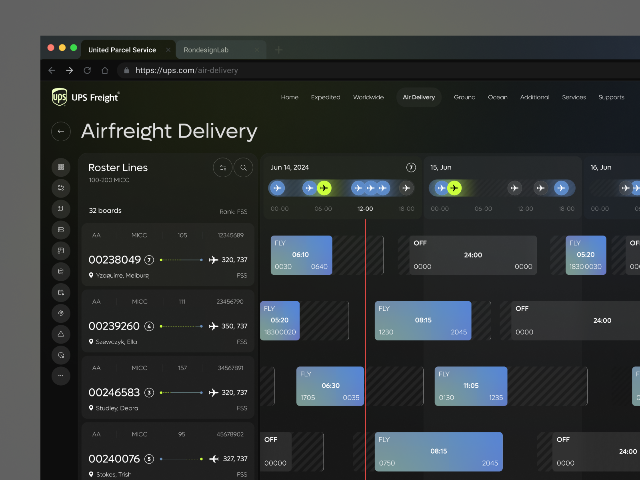Viewport: 640px width, 480px height.
Task: Open the history clock icon in sidebar
Action: pos(61,355)
